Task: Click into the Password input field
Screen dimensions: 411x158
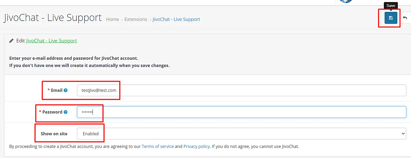Action: coord(241,112)
